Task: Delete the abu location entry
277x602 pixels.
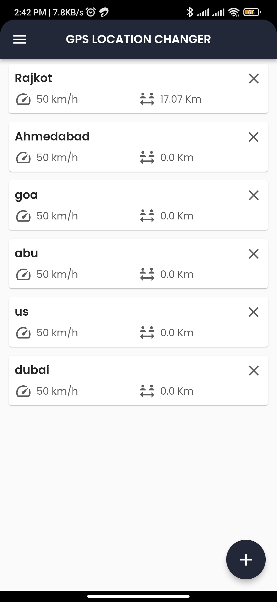Action: tap(253, 254)
